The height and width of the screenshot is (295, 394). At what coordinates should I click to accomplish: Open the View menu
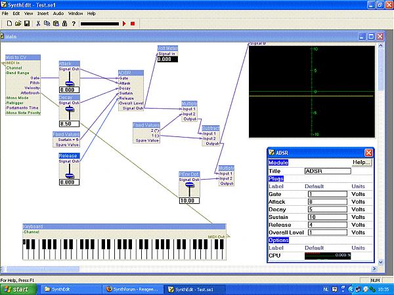pyautogui.click(x=28, y=14)
